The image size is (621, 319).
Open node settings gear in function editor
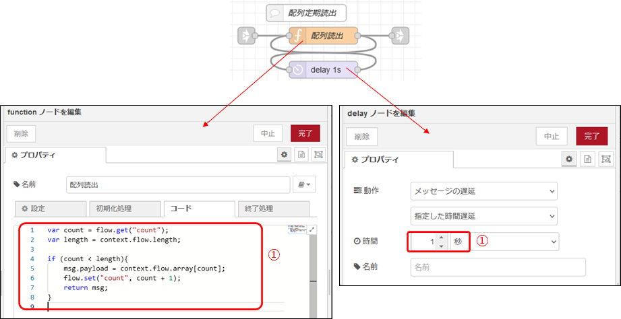285,155
